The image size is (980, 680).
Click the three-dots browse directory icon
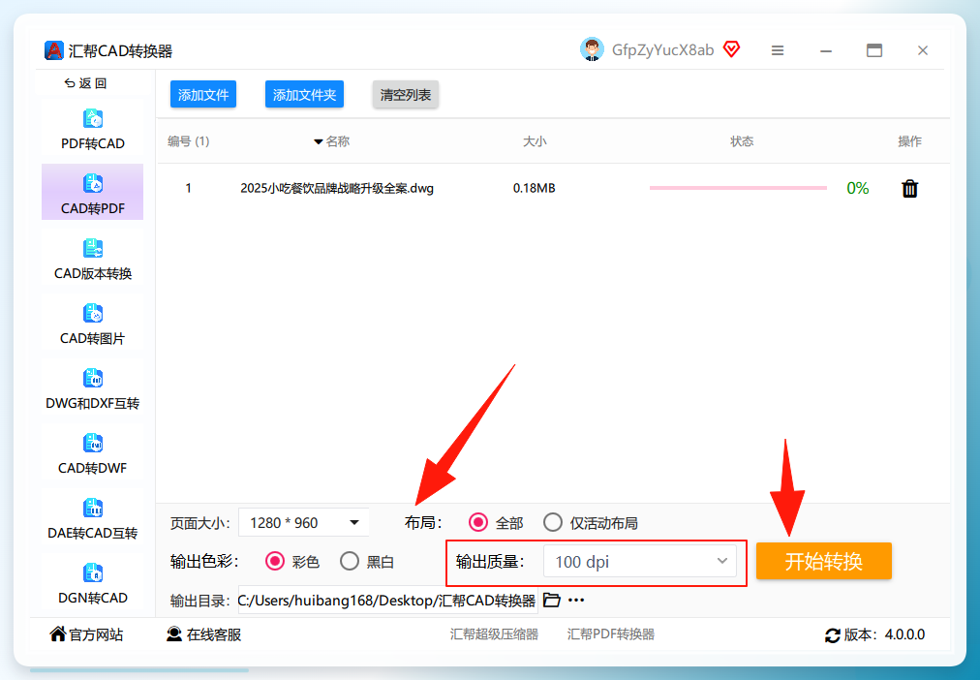coord(576,600)
